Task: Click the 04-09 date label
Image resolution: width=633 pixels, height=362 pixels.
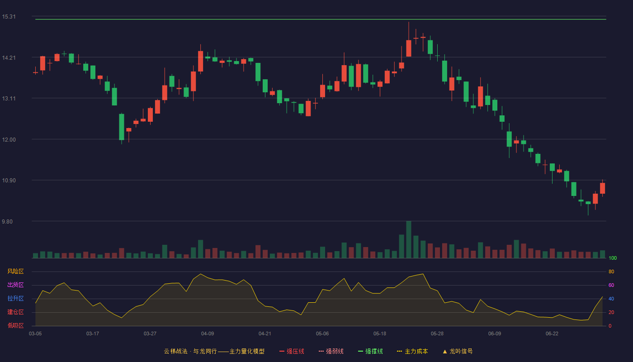Action: [x=208, y=333]
